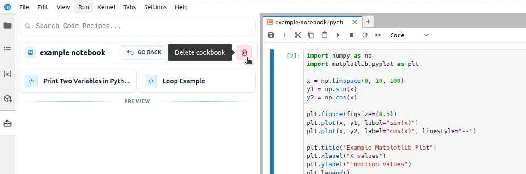
Task: Click the plt.xlabel 'X values' line
Action: click(x=346, y=156)
